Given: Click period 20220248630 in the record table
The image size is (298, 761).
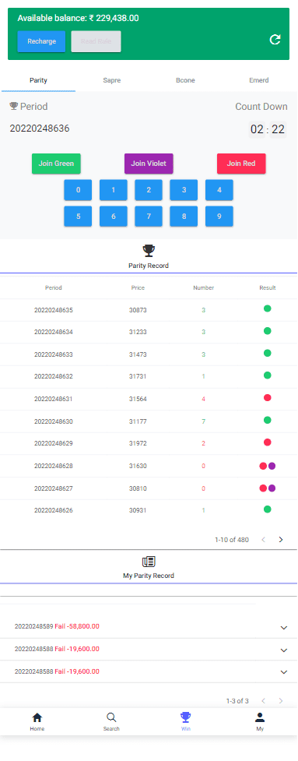Looking at the screenshot, I should point(54,421).
